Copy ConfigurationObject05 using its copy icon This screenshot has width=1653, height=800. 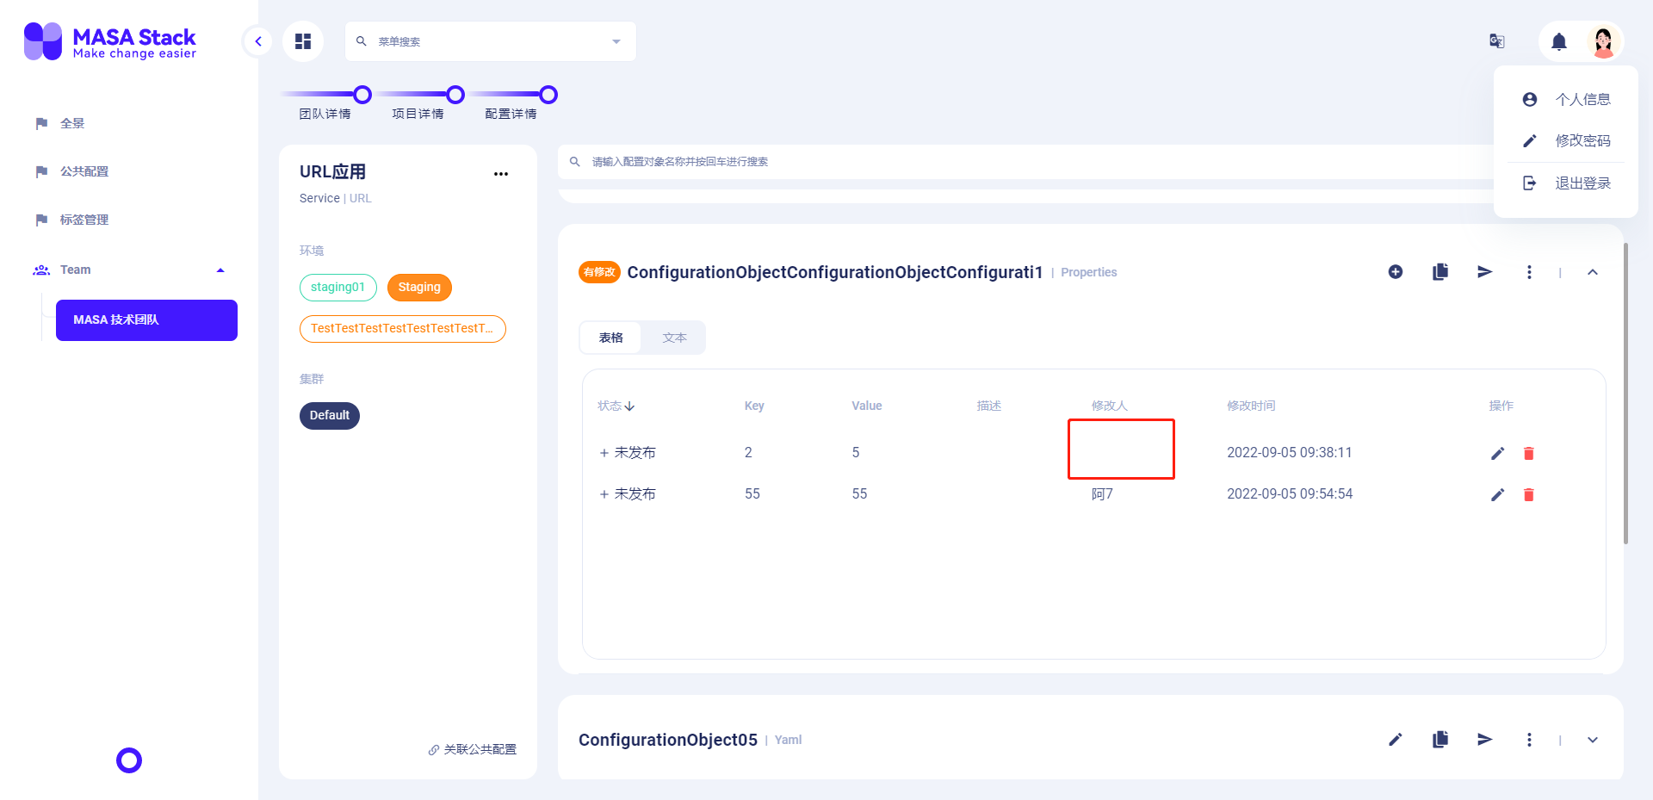pyautogui.click(x=1439, y=739)
